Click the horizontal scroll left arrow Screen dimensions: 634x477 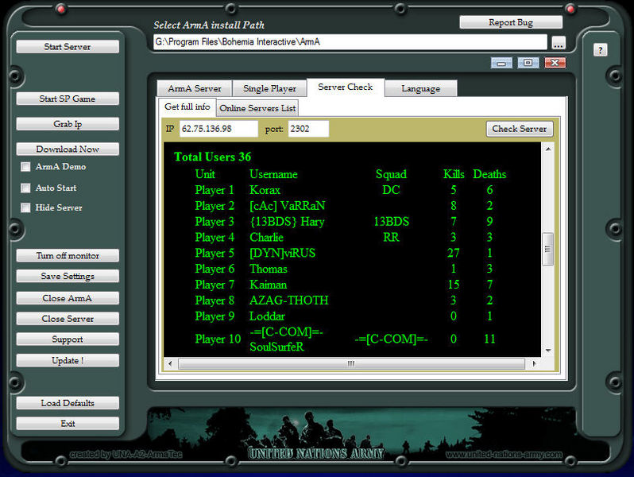170,363
